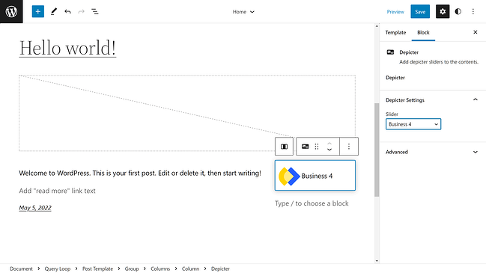
Task: Select the Tools pencil icon
Action: (54, 12)
